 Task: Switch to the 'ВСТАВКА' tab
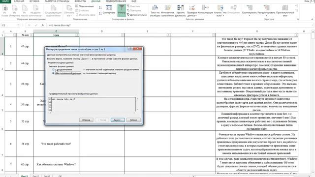(34, 1)
